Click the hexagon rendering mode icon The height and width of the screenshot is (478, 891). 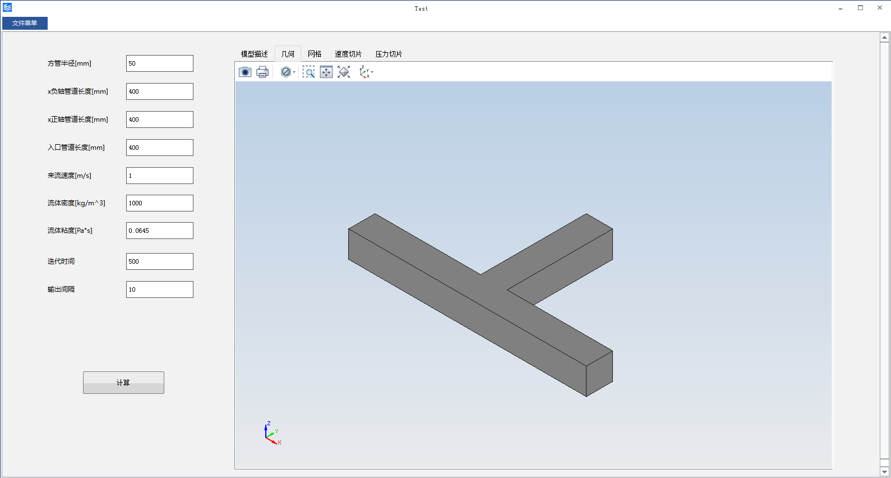(x=285, y=72)
